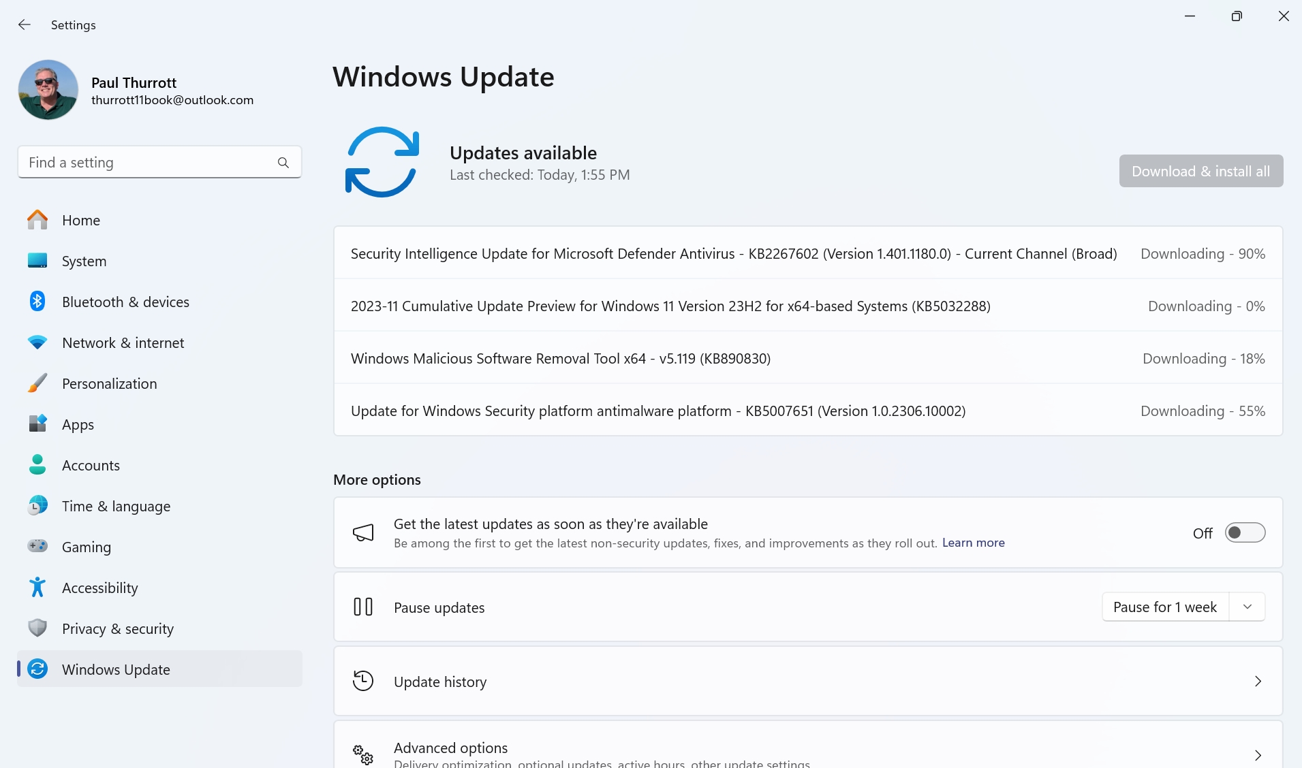Click the Pause updates icon
The image size is (1302, 768).
click(363, 607)
